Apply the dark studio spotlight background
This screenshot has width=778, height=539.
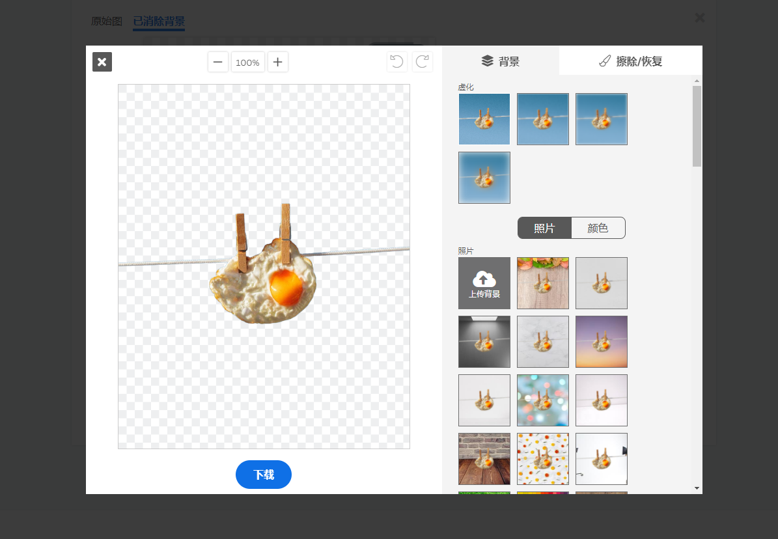(x=484, y=342)
